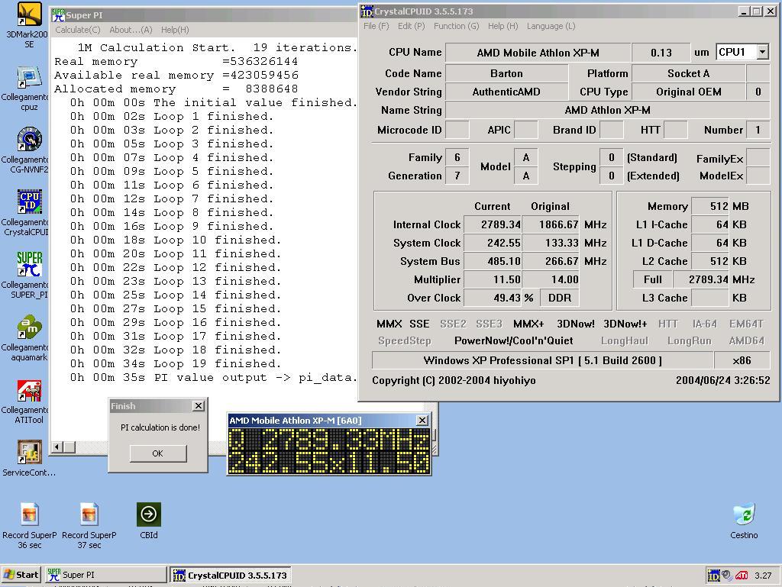
Task: Click the L2 Cache value 512 KB
Action: pyautogui.click(x=710, y=261)
